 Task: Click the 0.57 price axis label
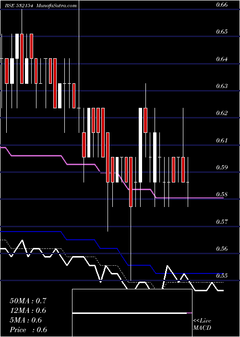tap(222, 221)
